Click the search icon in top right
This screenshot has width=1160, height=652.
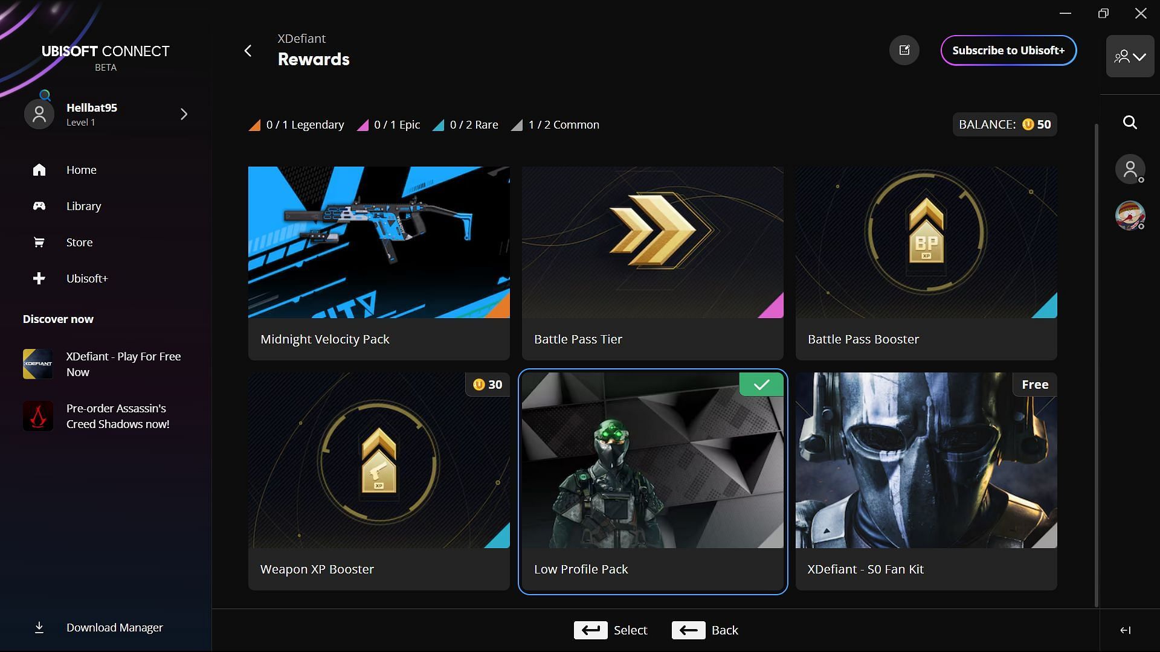coord(1130,123)
